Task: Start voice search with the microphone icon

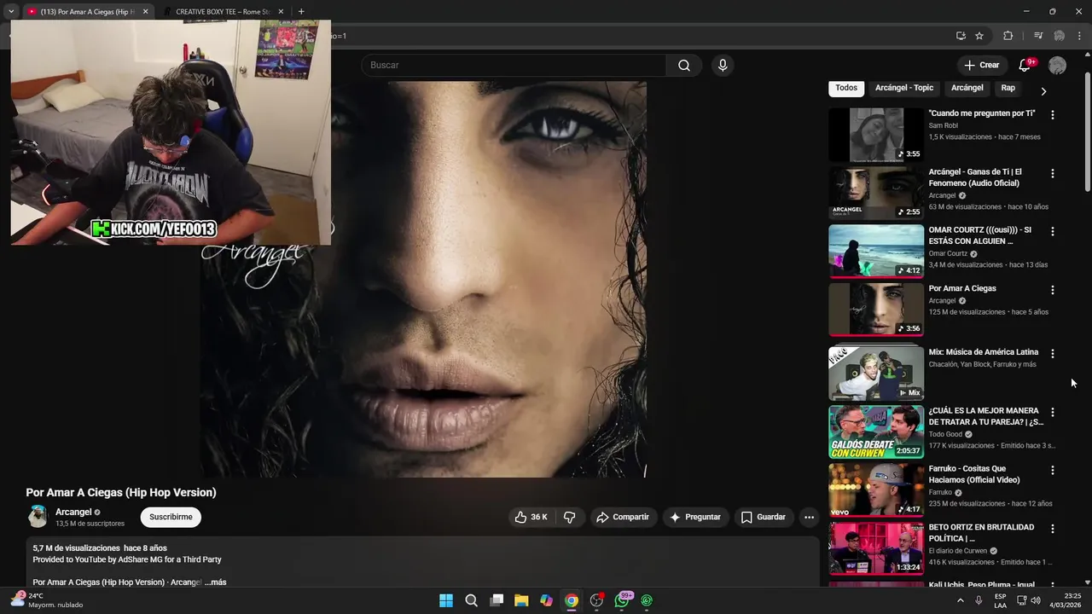Action: pyautogui.click(x=723, y=66)
